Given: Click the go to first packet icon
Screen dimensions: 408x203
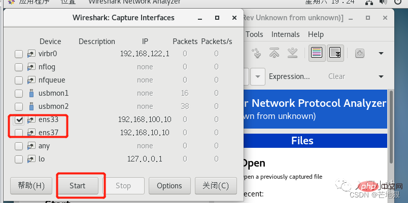Looking at the screenshot, I should coord(275,53).
